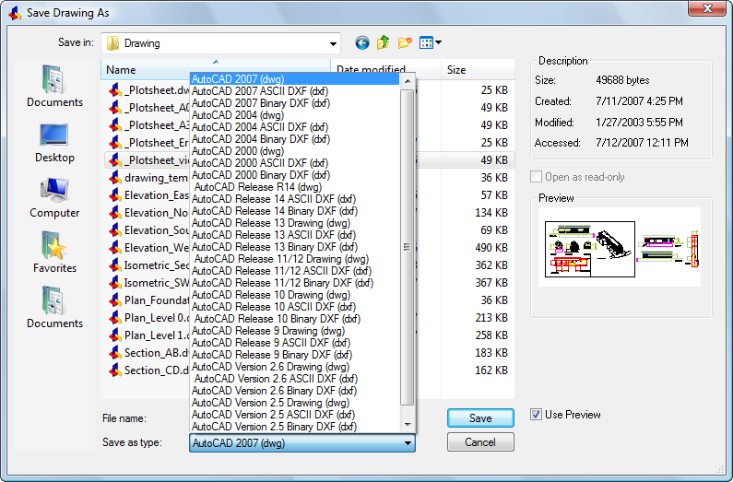
Task: Click the drawing preview thumbnail
Action: 620,247
